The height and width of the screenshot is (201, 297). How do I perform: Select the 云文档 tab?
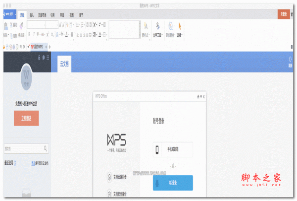point(64,64)
